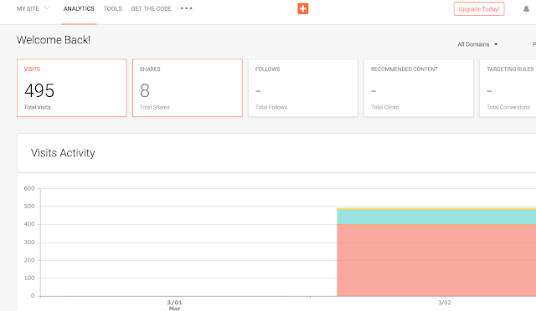Open the three-dot more menu

[x=186, y=8]
